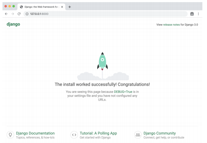The image size is (207, 143).
Task: Go back using the browser back arrow
Action: pos(6,14)
